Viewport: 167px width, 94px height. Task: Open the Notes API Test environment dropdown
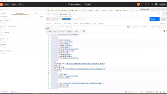[x=150, y=9]
